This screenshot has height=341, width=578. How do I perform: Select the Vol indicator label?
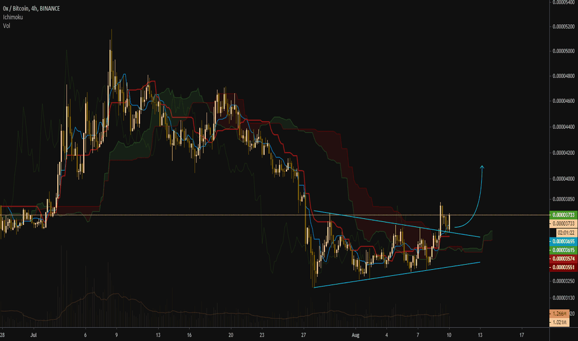tap(6, 26)
